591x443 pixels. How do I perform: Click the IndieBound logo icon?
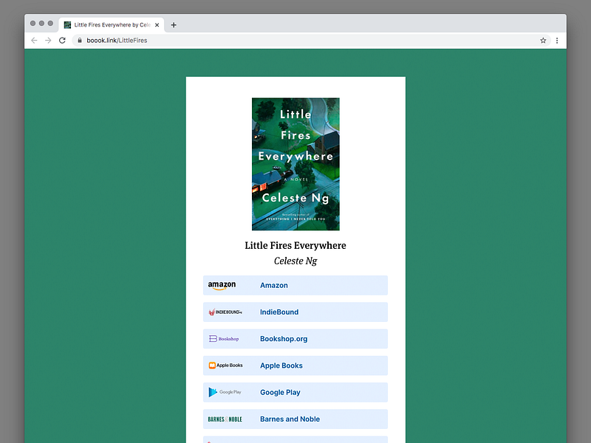[225, 312]
